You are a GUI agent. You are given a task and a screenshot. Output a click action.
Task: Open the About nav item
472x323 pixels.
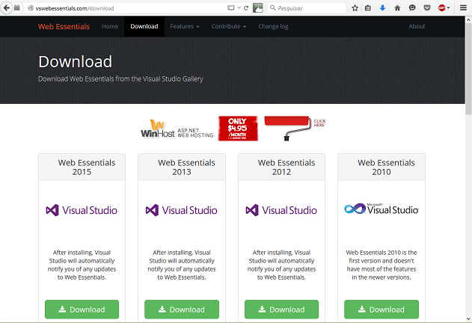(x=417, y=26)
